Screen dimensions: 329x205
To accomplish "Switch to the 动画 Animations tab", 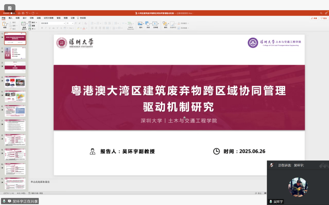I will click(x=39, y=18).
